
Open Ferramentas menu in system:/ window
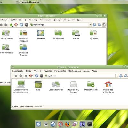pyautogui.click(x=60, y=71)
